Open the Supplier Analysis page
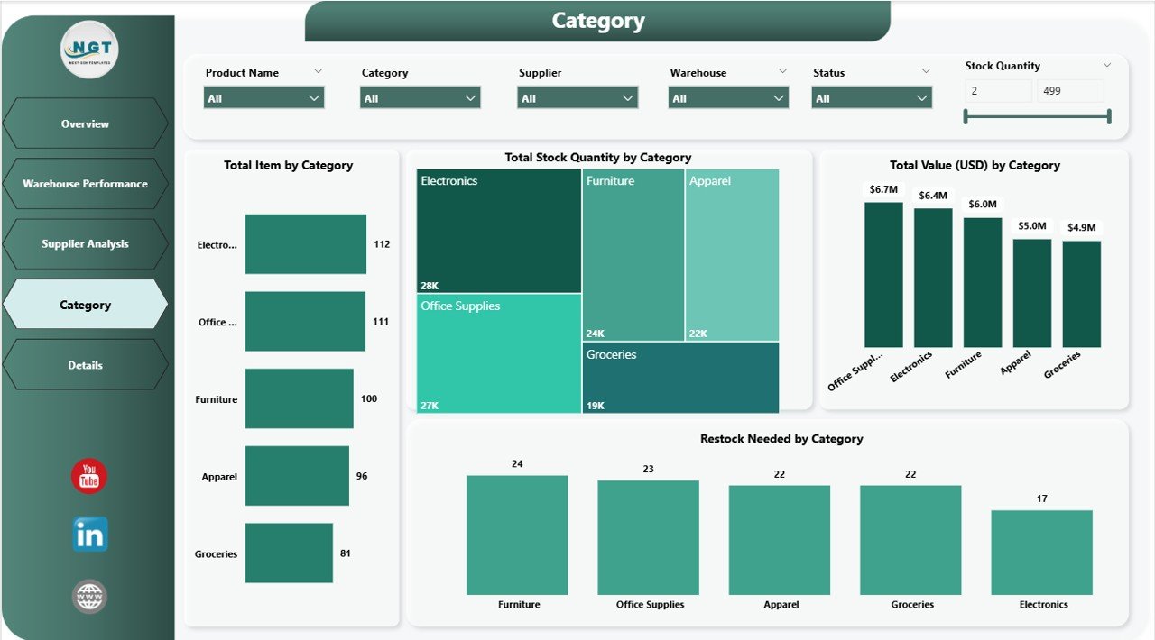The image size is (1155, 640). tap(85, 244)
